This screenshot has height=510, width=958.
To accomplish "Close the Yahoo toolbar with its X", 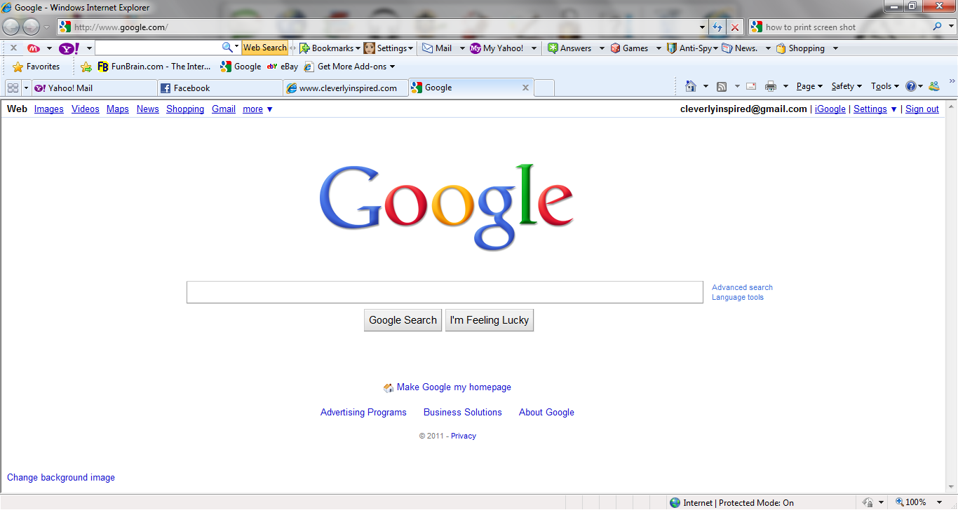I will tap(13, 48).
